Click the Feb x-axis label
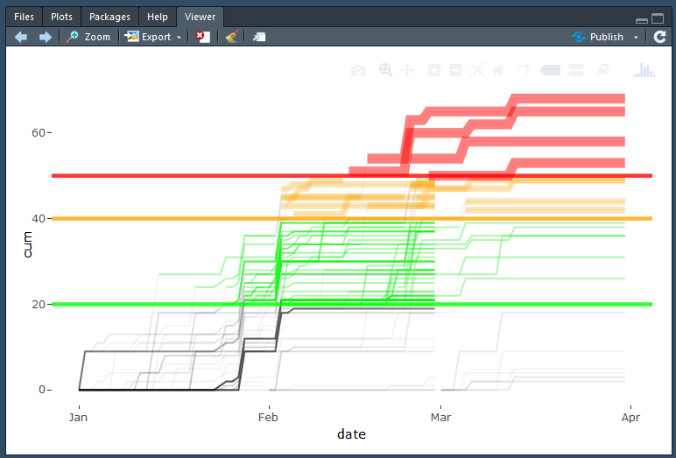The width and height of the screenshot is (676, 458). click(268, 418)
